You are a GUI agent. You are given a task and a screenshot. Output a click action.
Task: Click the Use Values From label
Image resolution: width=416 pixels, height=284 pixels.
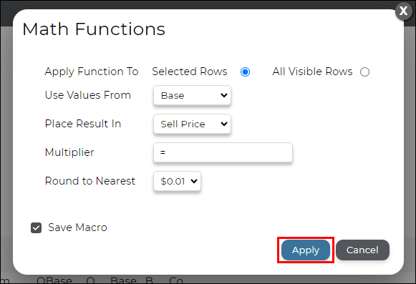point(88,95)
